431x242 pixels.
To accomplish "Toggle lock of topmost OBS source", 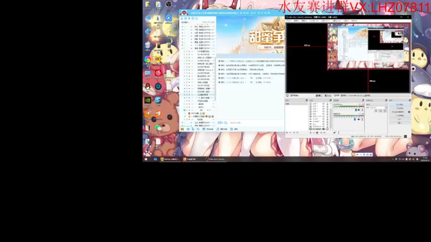I will pos(328,104).
